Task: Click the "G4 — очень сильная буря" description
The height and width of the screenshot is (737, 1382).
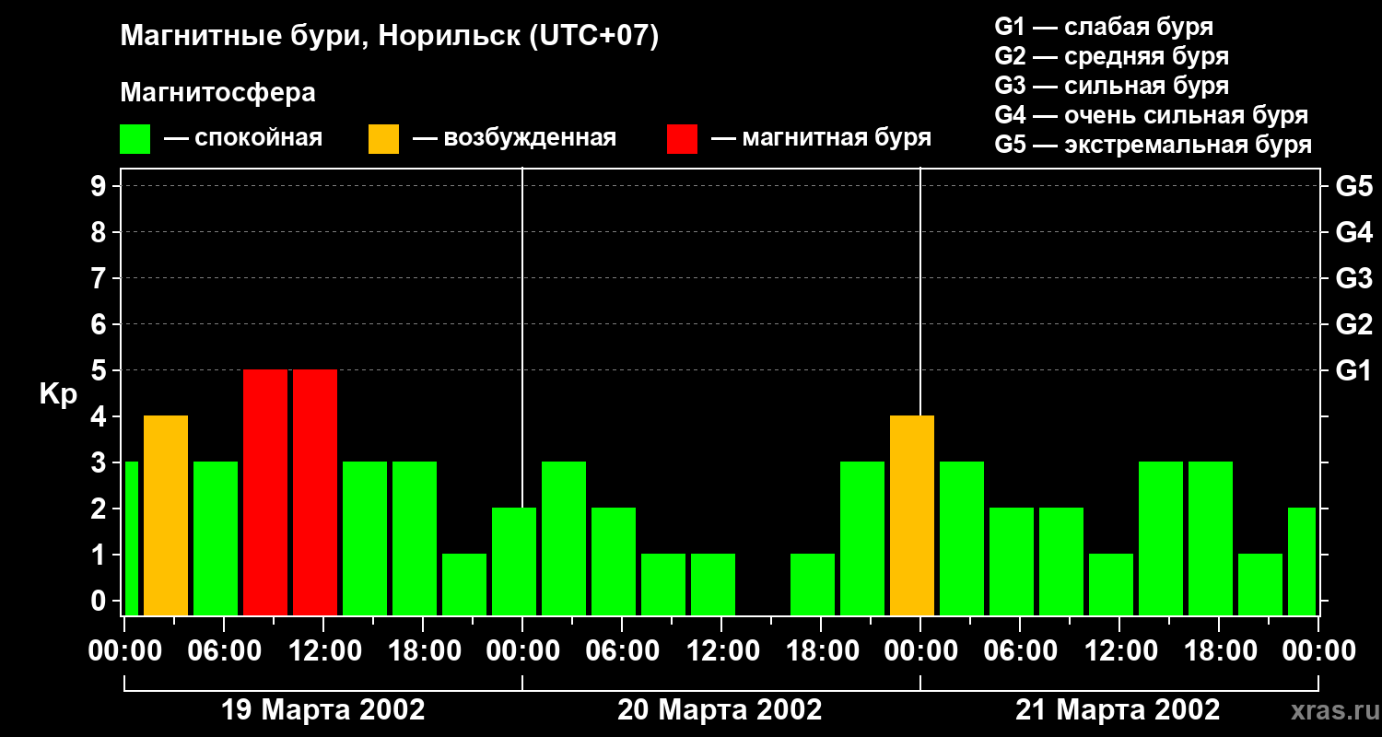Action: 1152,115
